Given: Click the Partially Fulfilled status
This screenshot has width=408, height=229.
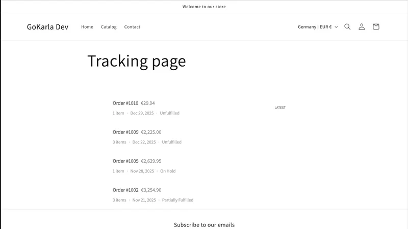Looking at the screenshot, I should [x=177, y=200].
